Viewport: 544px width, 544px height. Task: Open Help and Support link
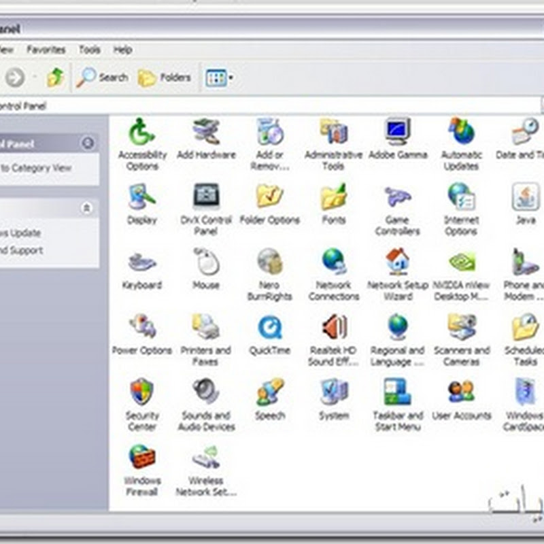click(x=22, y=250)
